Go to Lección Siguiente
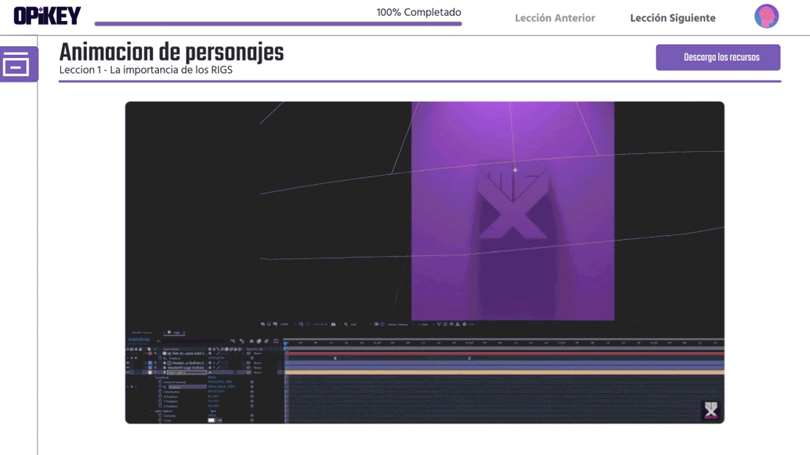Screen dimensions: 810x455 pos(672,18)
